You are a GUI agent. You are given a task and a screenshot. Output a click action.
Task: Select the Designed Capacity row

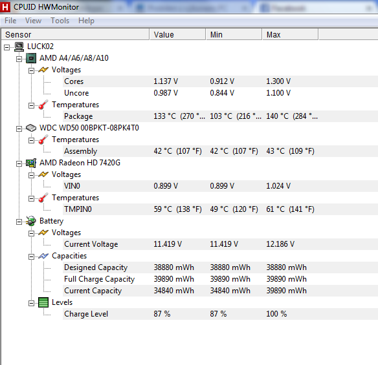coord(220,267)
